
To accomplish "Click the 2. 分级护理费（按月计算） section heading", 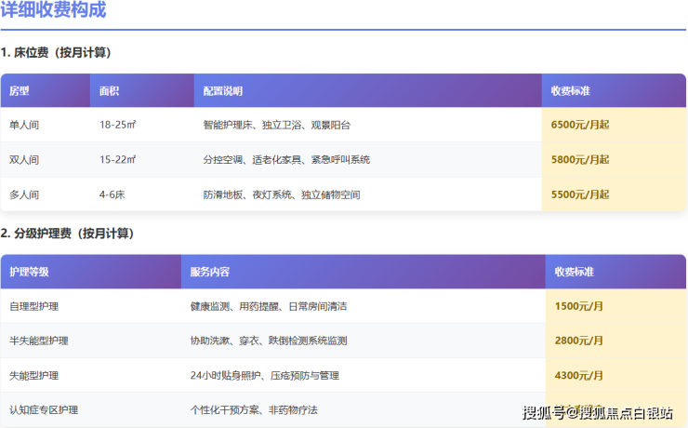I will pyautogui.click(x=79, y=234).
